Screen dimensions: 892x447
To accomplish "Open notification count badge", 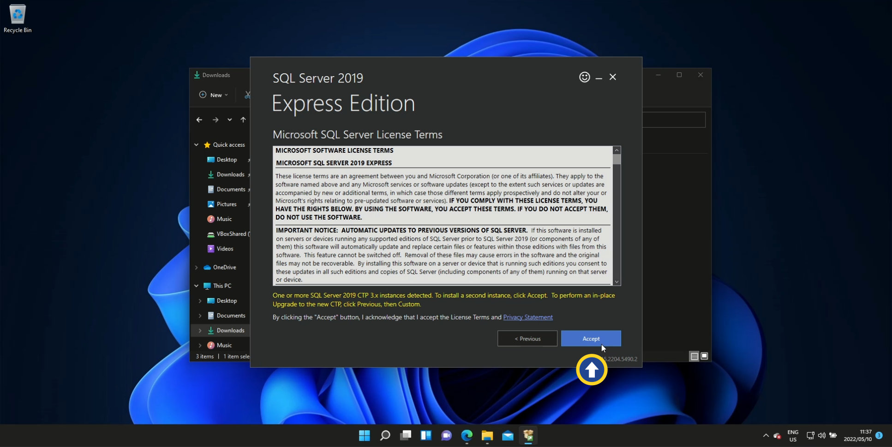I will (x=880, y=435).
